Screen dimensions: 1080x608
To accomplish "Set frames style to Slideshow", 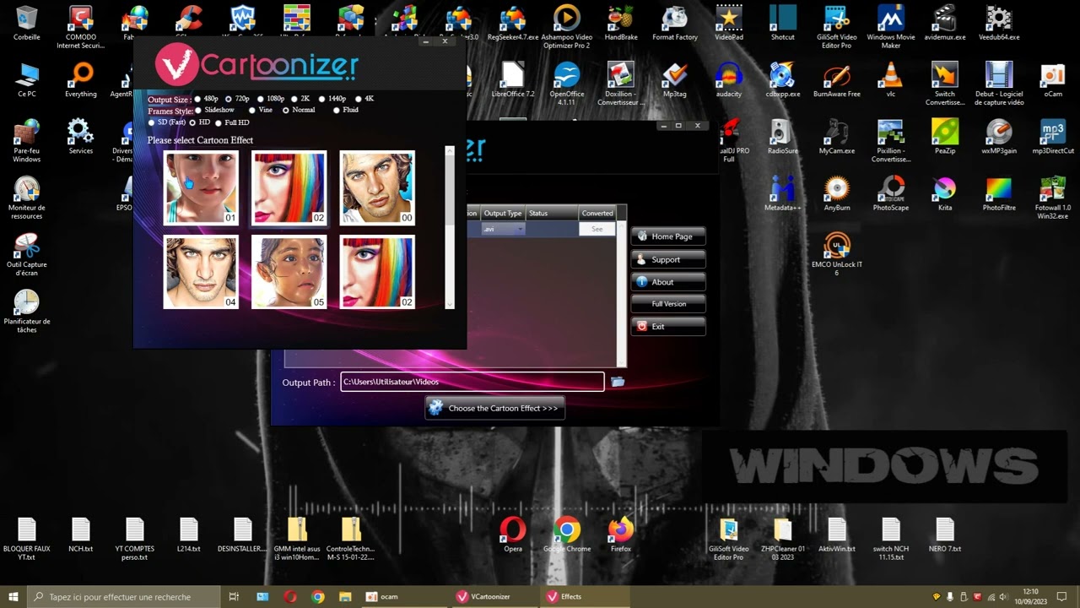I will point(199,110).
